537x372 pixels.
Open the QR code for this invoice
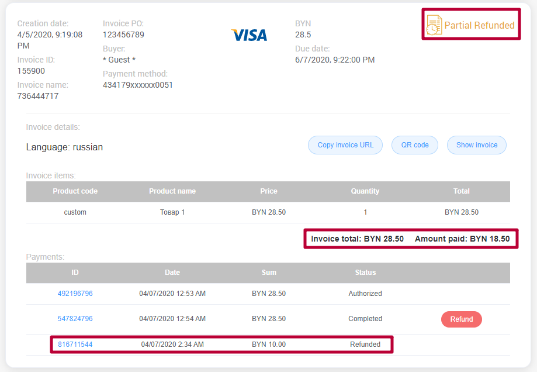(414, 144)
